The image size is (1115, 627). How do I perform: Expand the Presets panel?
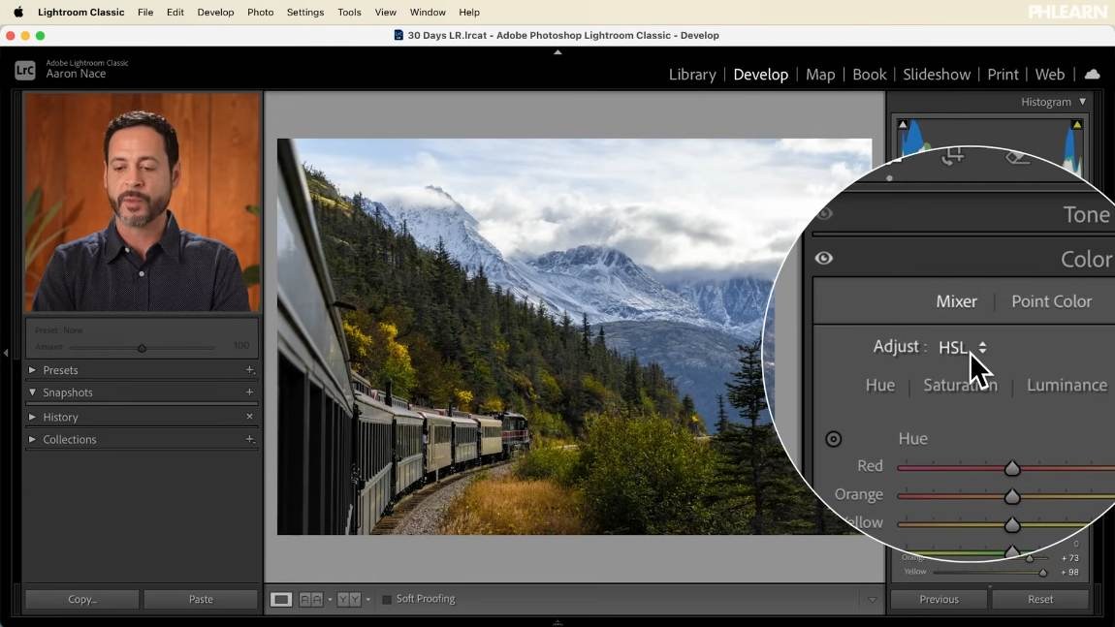pos(32,369)
